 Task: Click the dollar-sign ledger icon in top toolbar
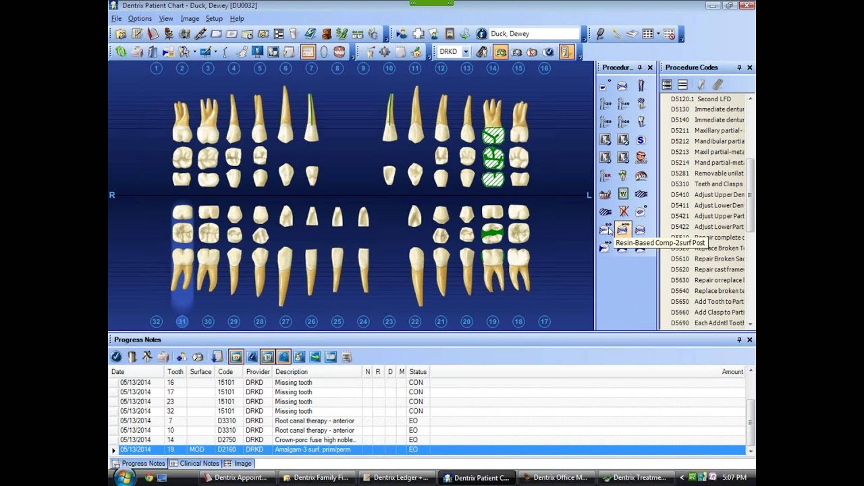click(342, 34)
